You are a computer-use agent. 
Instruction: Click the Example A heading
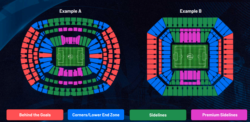[70, 11]
